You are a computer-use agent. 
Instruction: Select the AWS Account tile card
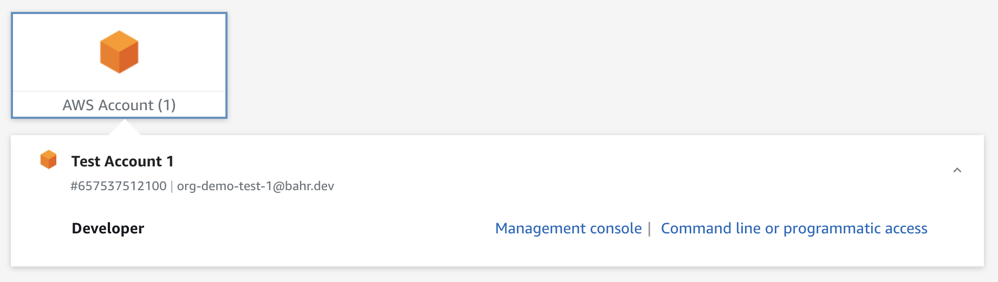click(x=119, y=65)
